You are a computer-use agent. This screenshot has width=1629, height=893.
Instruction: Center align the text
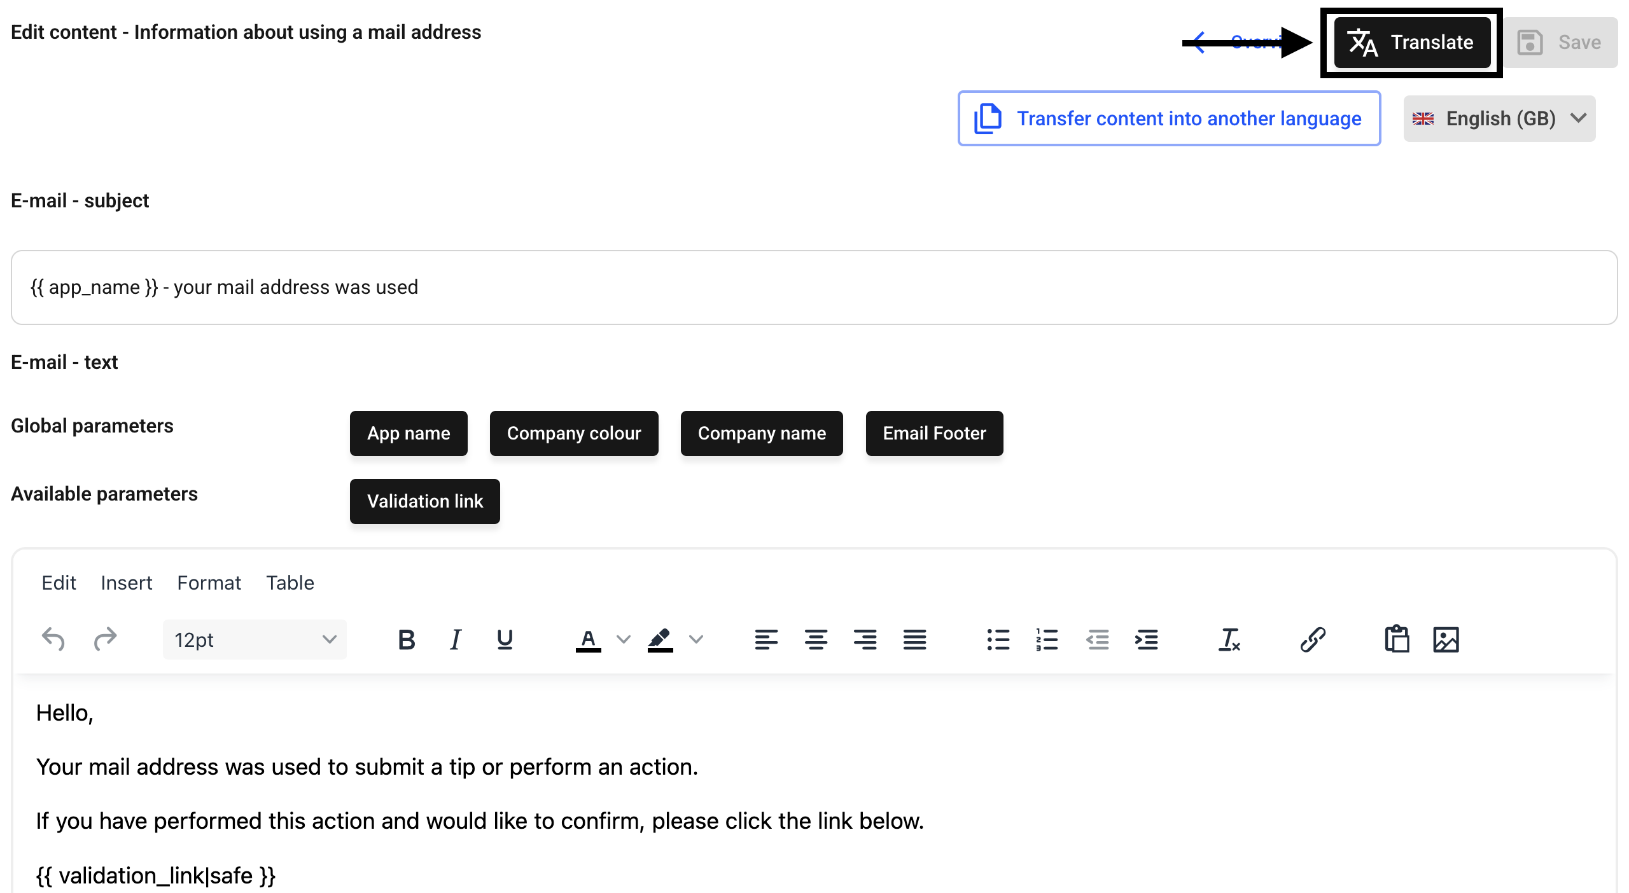click(x=816, y=639)
